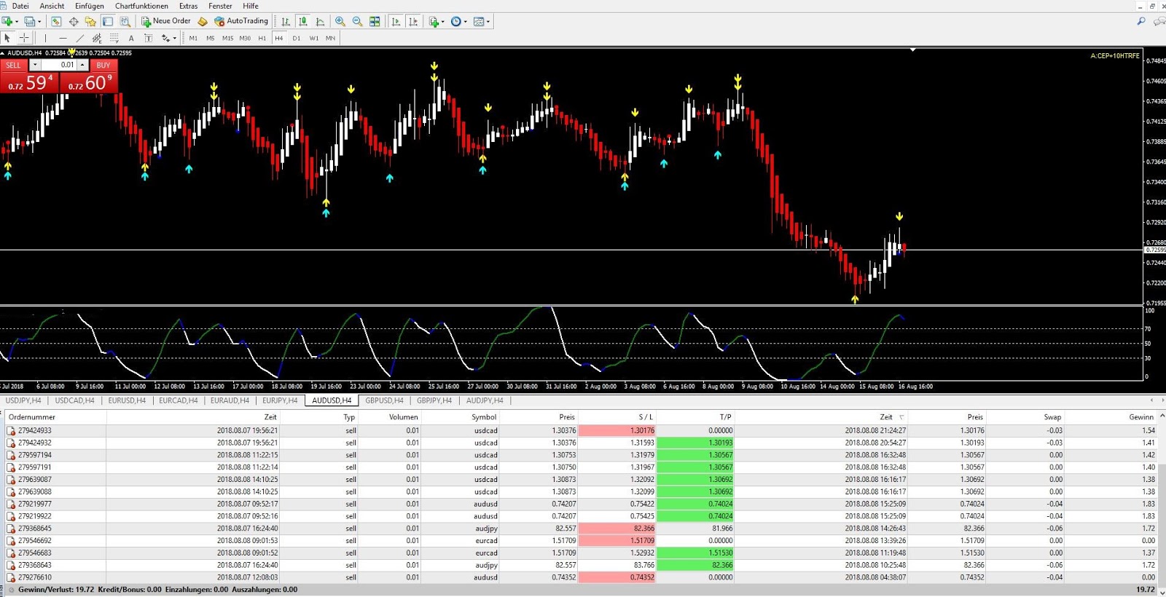The width and height of the screenshot is (1166, 597).
Task: Set timeframe to H1
Action: pos(262,38)
